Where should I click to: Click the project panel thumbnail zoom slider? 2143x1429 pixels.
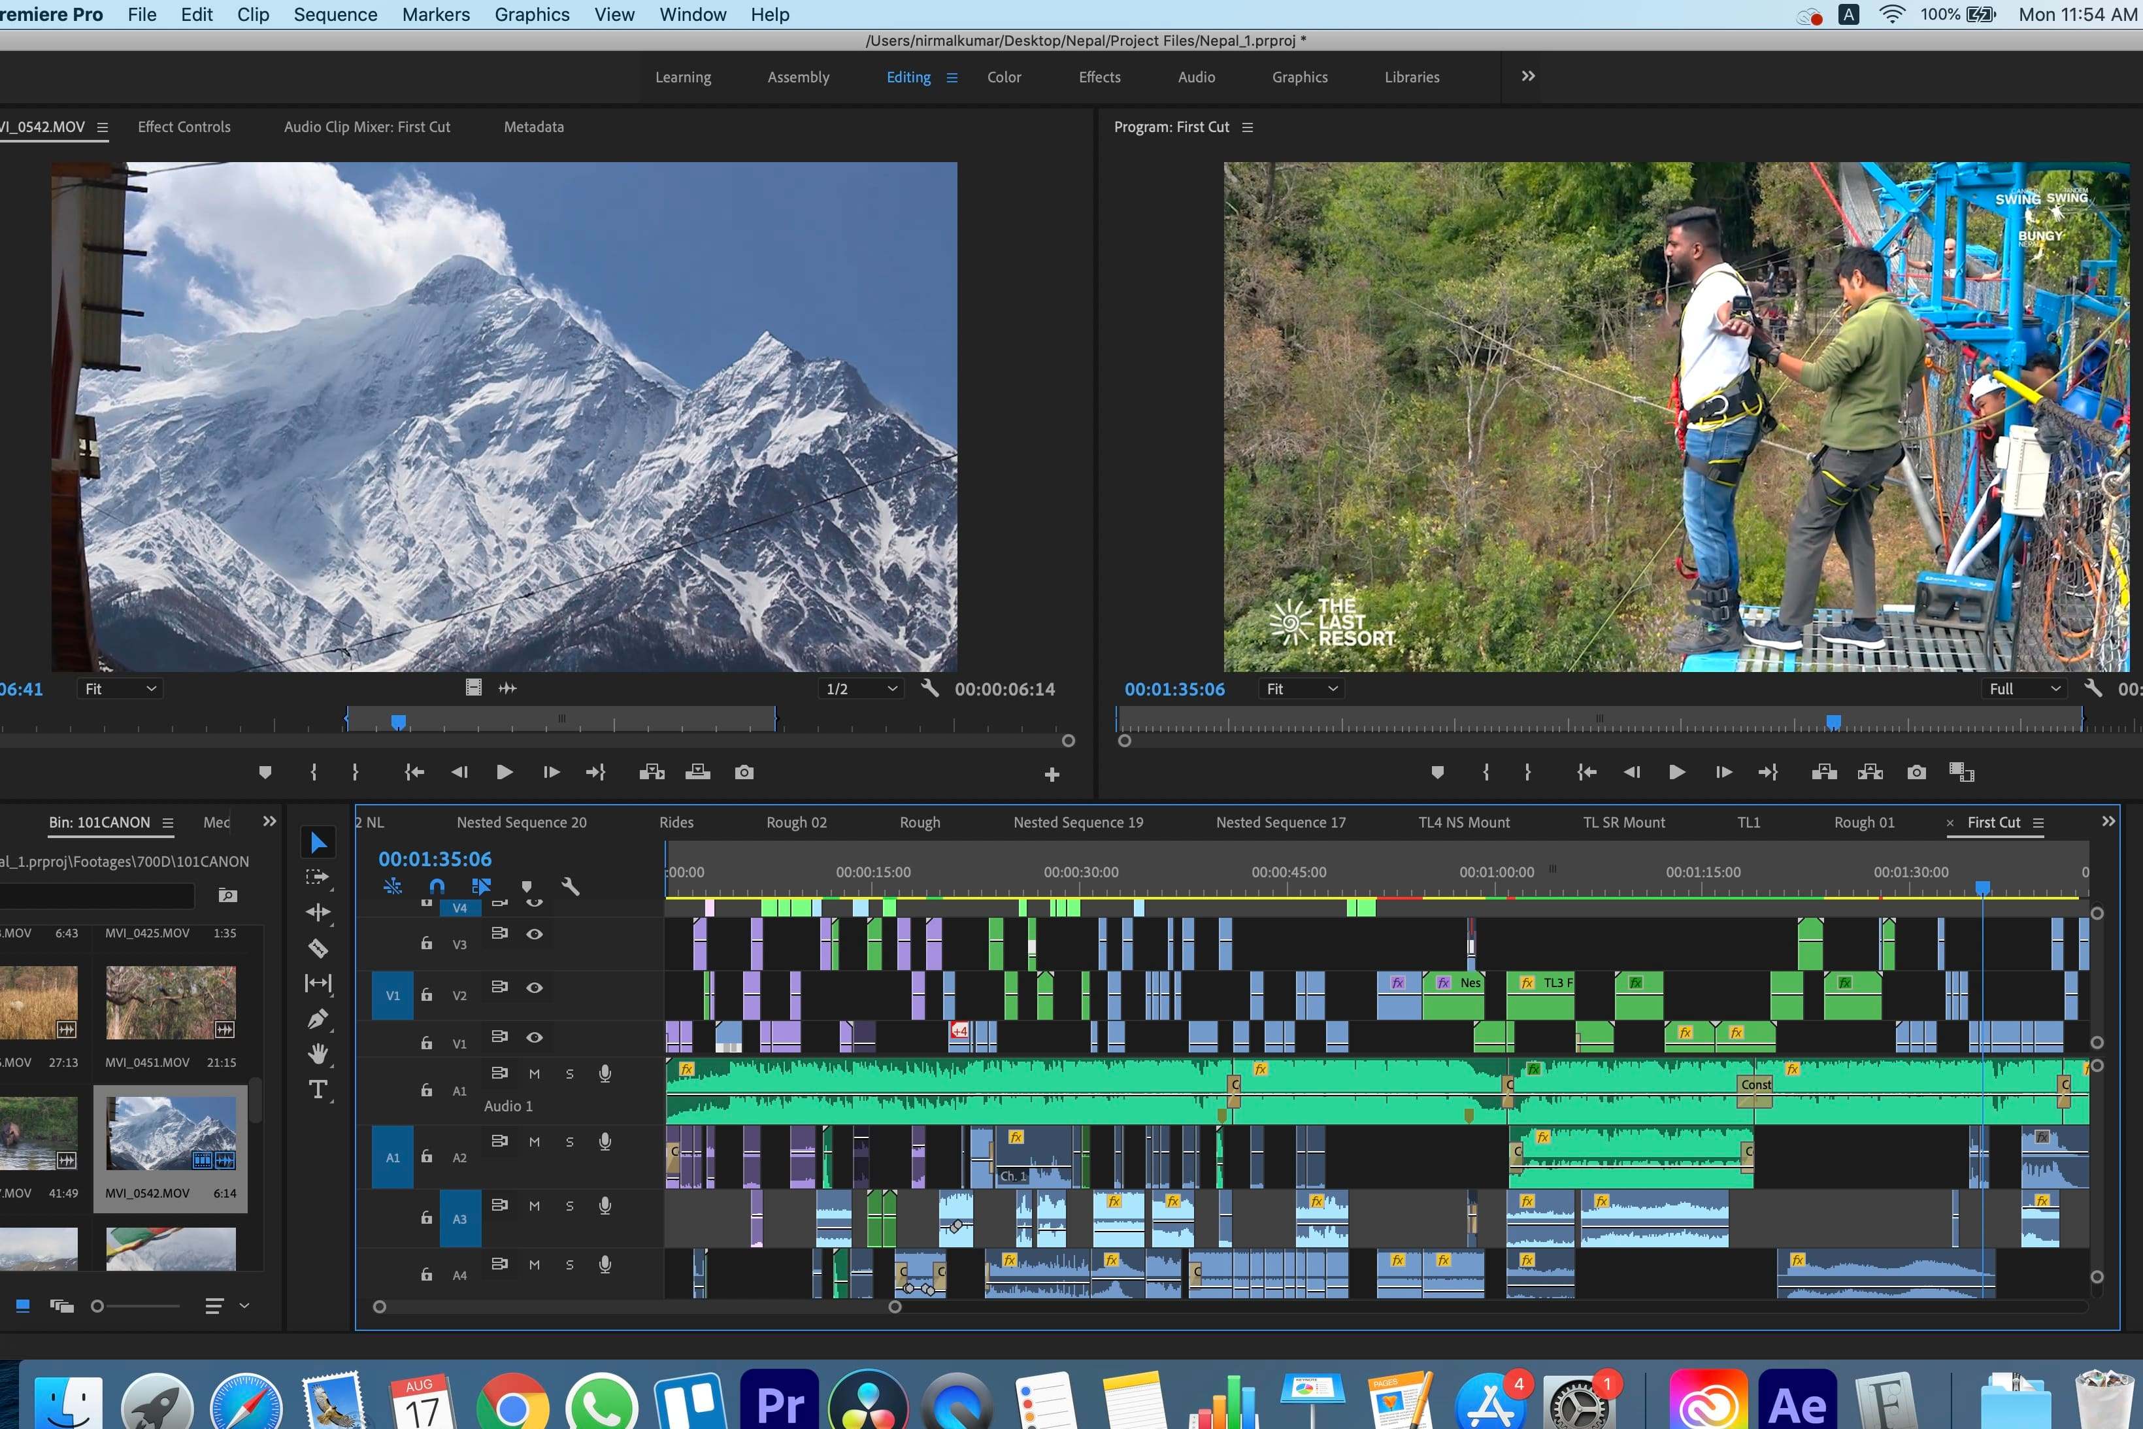(x=97, y=1306)
